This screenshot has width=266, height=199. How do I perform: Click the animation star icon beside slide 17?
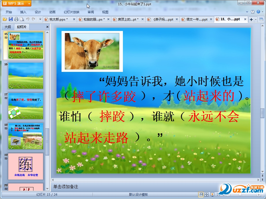6,98
